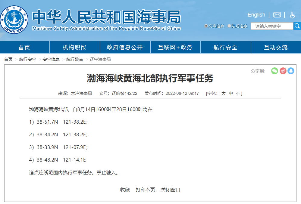The image size is (301, 204).
Task: Share article to Weibo
Action: (x=283, y=71)
